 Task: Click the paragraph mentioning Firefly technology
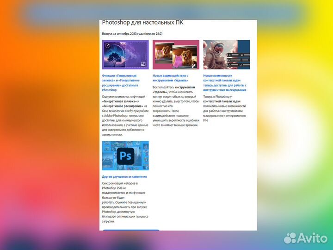click(x=125, y=115)
